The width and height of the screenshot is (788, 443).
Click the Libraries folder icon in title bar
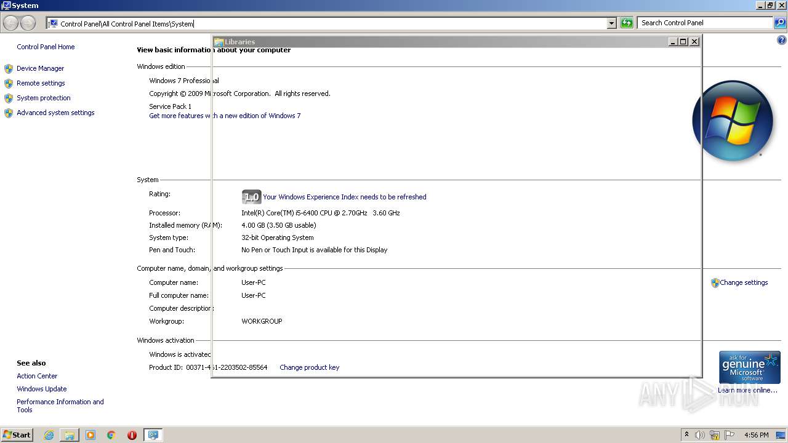[x=219, y=42]
